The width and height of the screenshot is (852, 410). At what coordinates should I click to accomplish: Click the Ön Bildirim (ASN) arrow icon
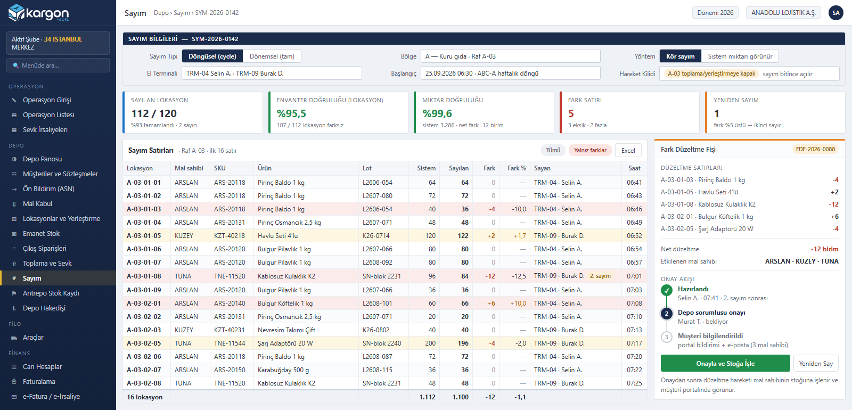14,189
